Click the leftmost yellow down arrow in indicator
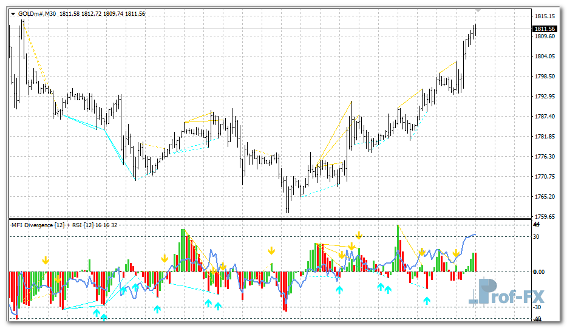567x328 pixels. (46, 261)
